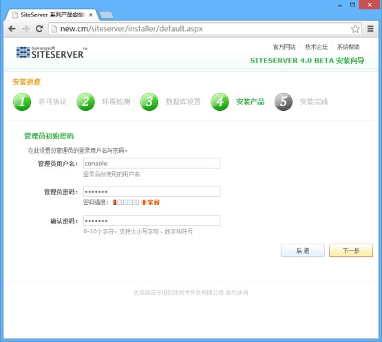Click the step 4 green circle

coord(220,102)
